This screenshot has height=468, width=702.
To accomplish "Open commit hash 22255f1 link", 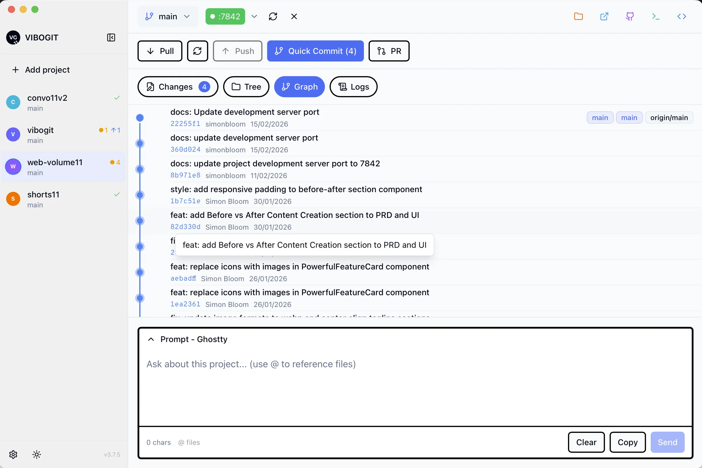I will pos(185,124).
